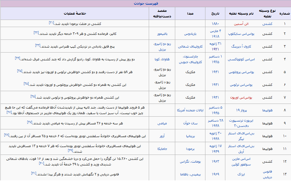Jump to citation [۳۸]
This screenshot has width=291, height=181.
click(7, 135)
